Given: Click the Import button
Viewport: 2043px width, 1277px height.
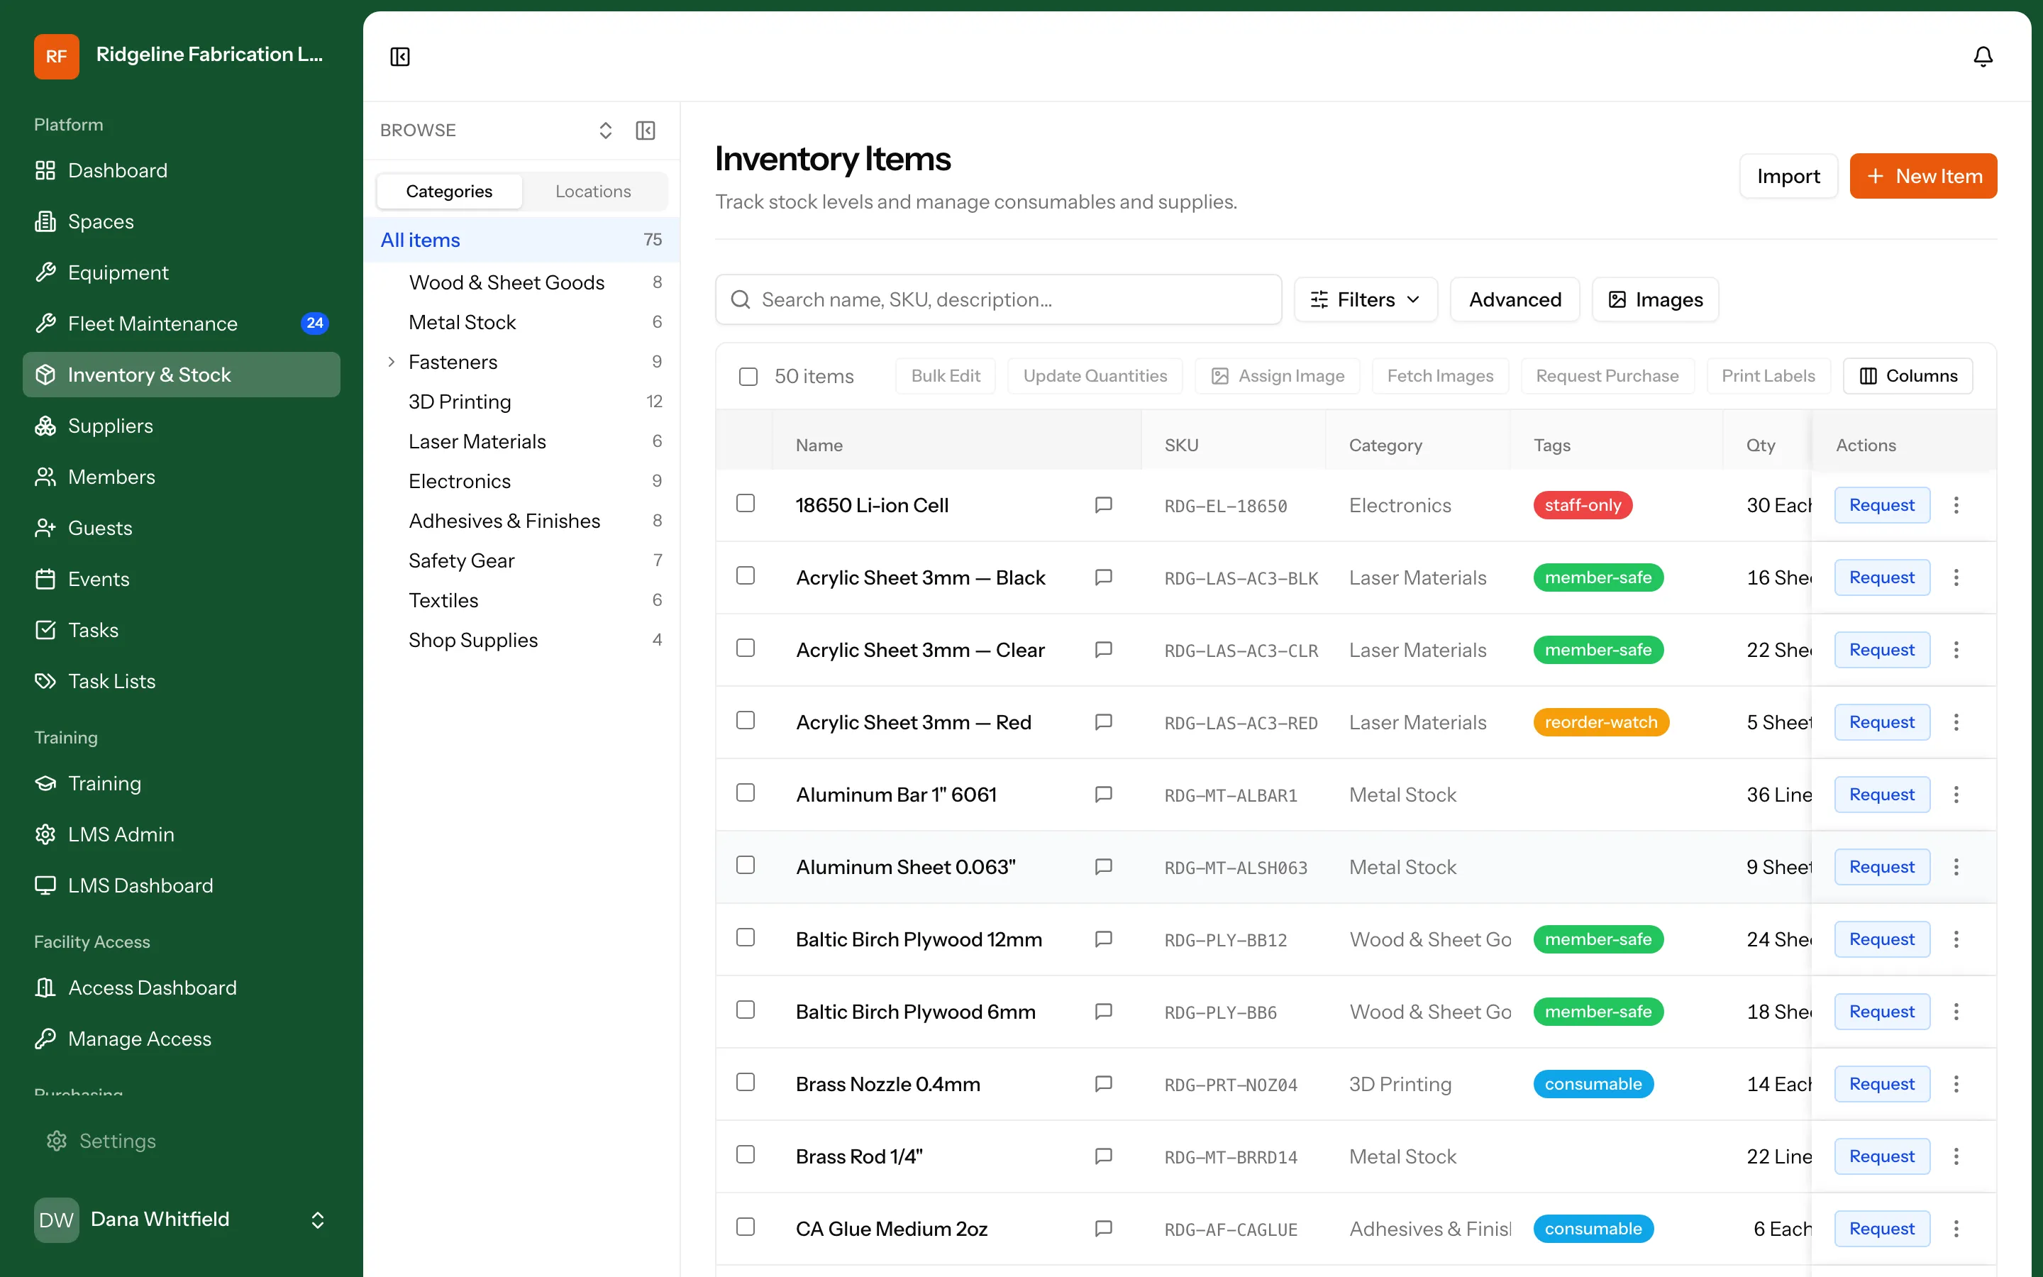Looking at the screenshot, I should (1788, 176).
